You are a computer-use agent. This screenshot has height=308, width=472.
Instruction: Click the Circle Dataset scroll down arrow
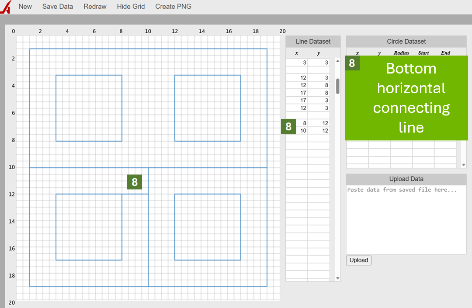pos(464,165)
